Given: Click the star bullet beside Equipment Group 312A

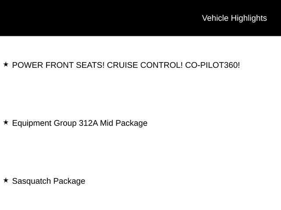Looking at the screenshot, I should (6, 122).
